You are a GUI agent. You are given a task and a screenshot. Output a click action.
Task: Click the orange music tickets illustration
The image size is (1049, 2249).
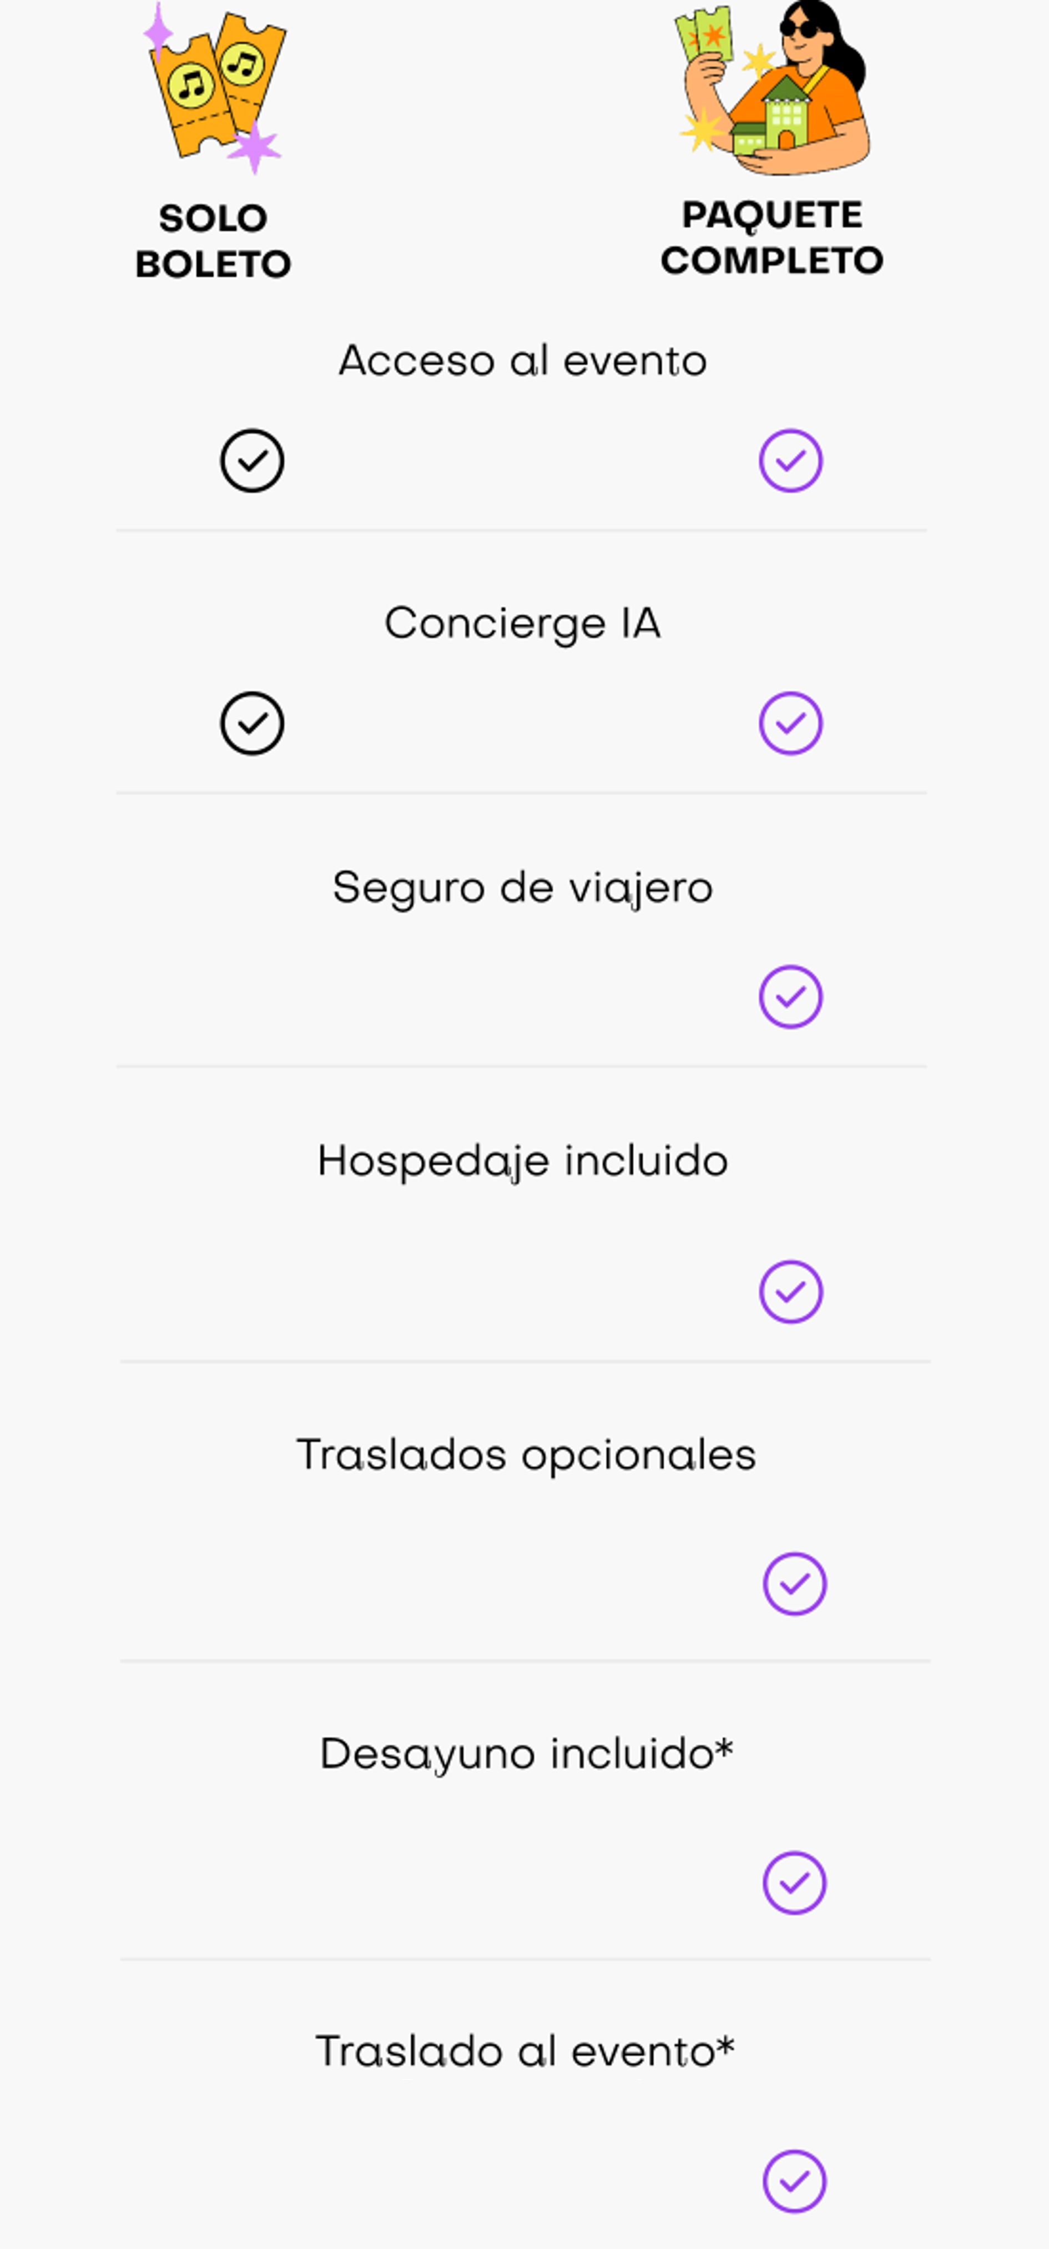pyautogui.click(x=214, y=87)
